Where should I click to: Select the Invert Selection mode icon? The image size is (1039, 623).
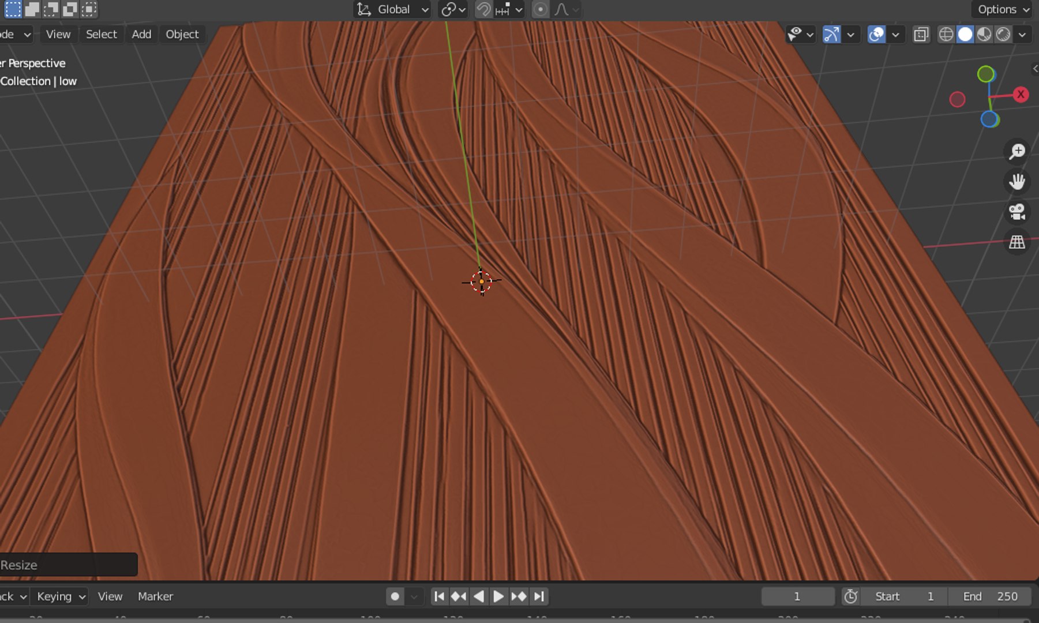pos(70,9)
